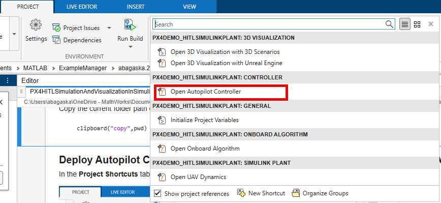Expand the Run Build dropdown arrow
This screenshot has height=203, width=441.
[x=130, y=47]
